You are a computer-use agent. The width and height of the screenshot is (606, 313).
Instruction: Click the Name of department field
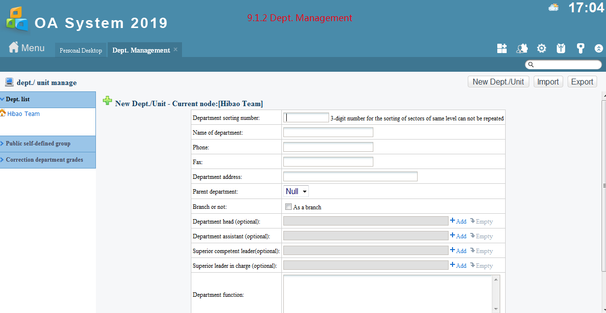(328, 132)
